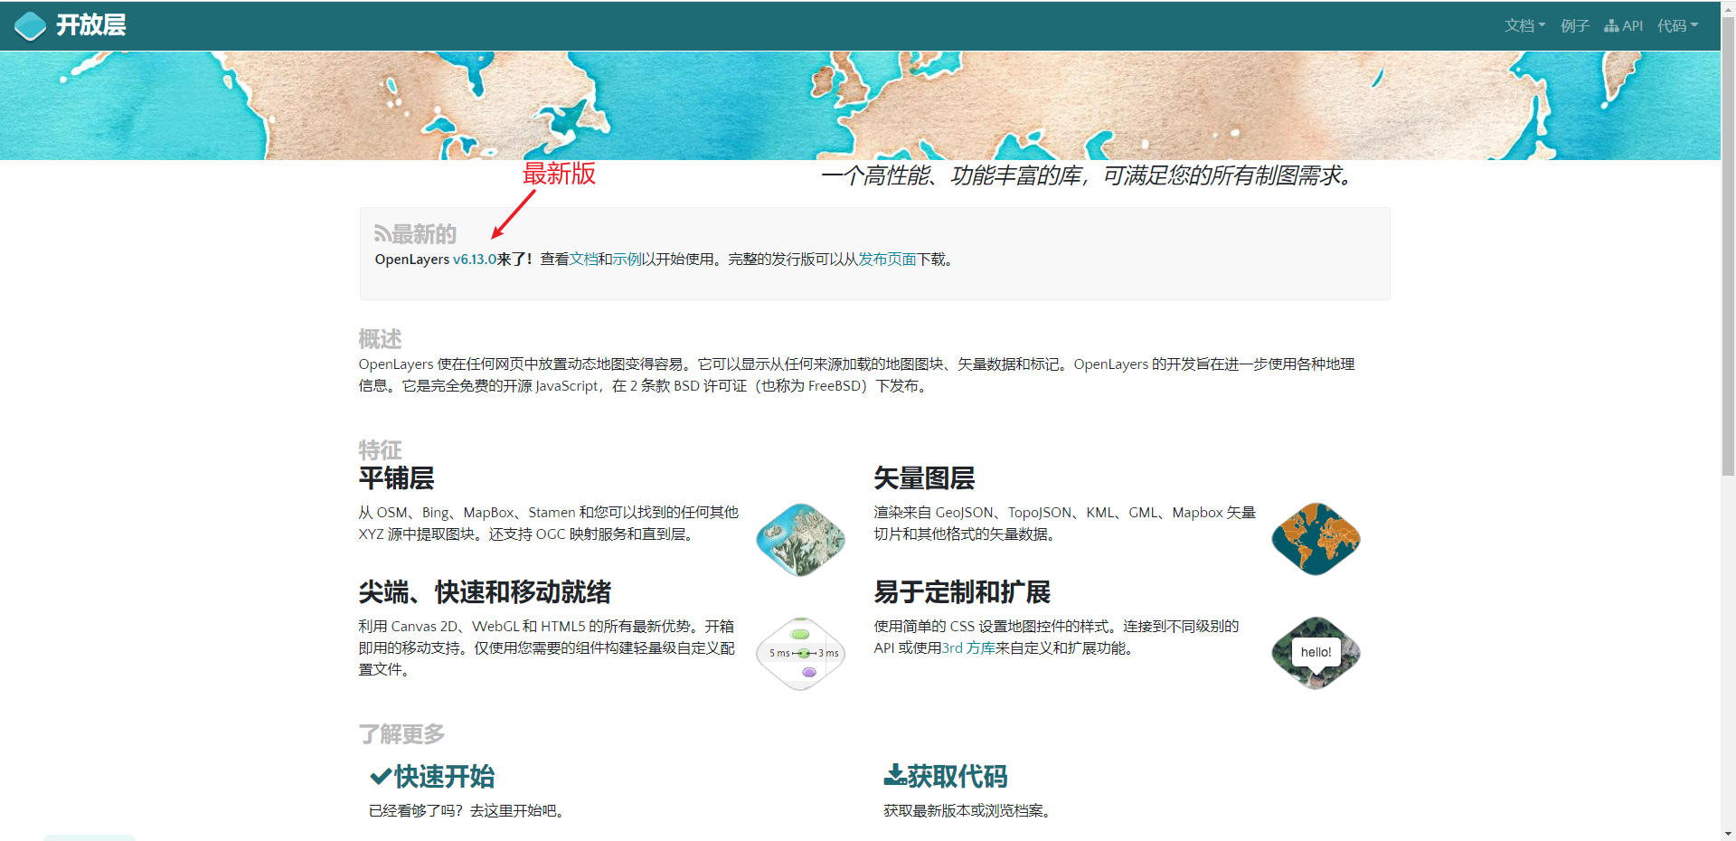
Task: Click the 平铺层 heading
Action: coord(396,478)
